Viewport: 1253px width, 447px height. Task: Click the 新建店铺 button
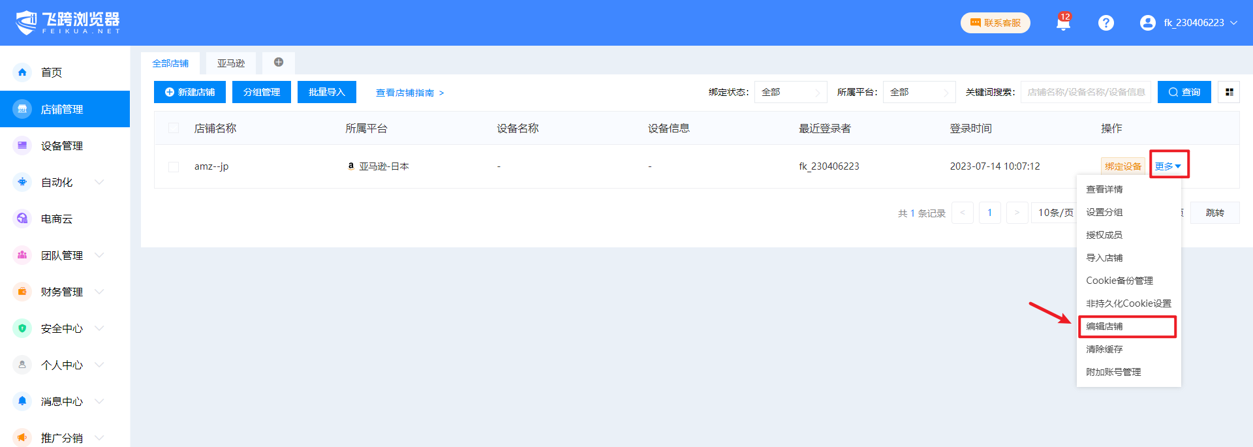pyautogui.click(x=190, y=92)
